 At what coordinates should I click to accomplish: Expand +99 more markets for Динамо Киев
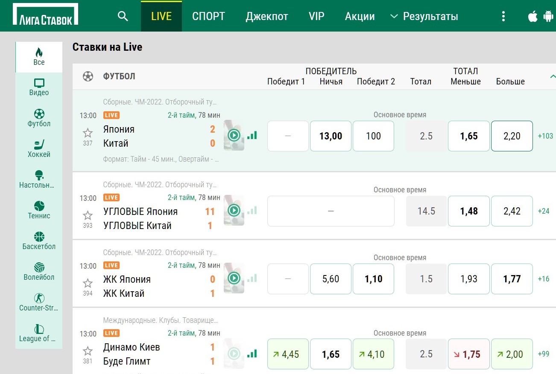click(544, 354)
